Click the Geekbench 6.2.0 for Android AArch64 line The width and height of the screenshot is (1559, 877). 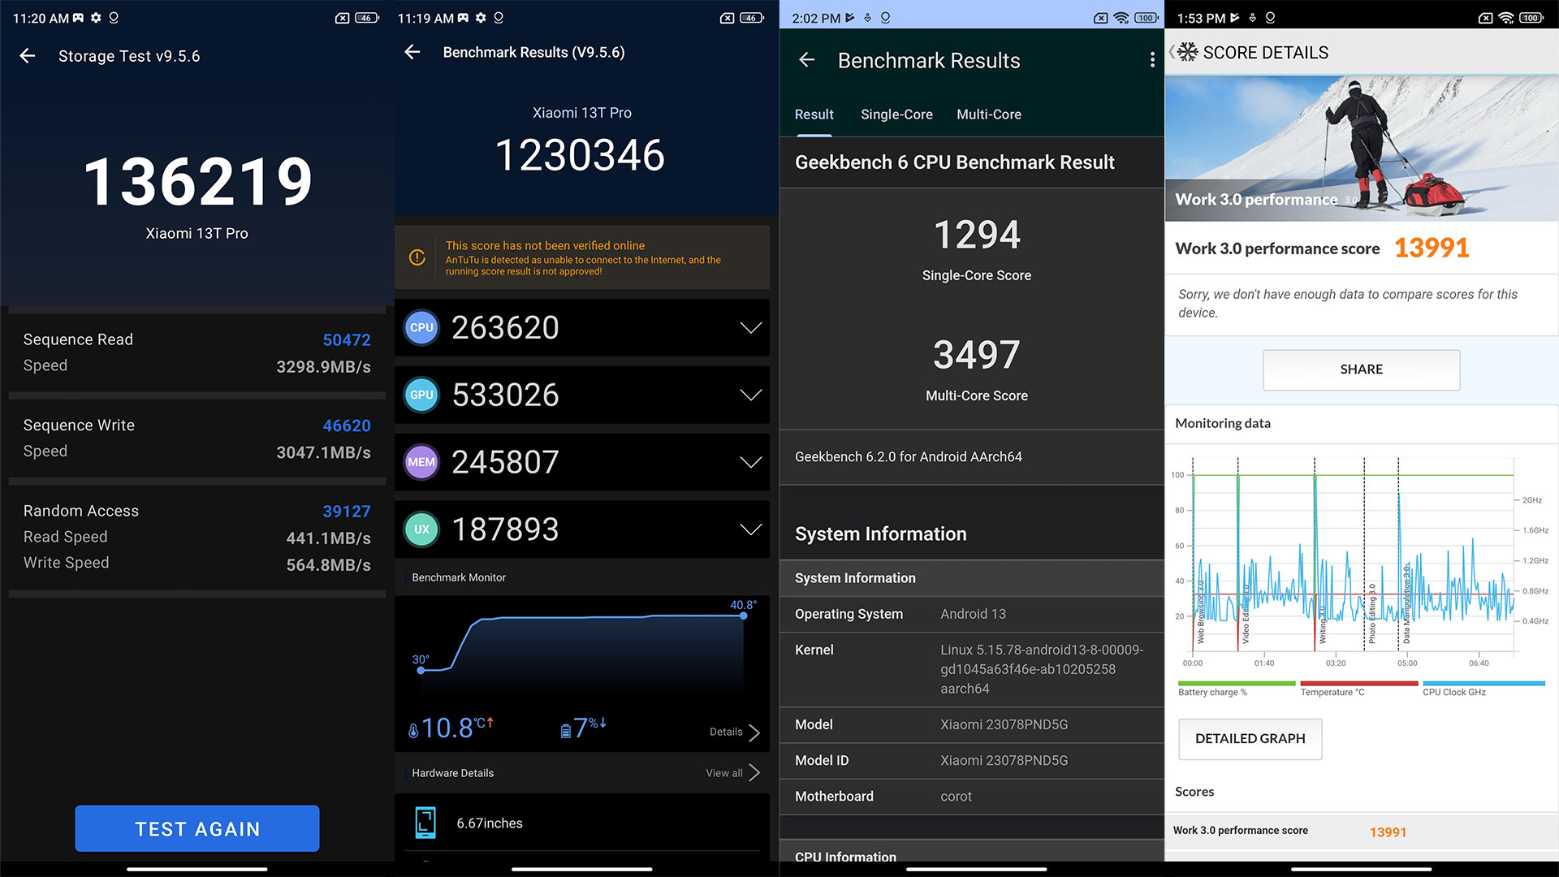(x=909, y=457)
